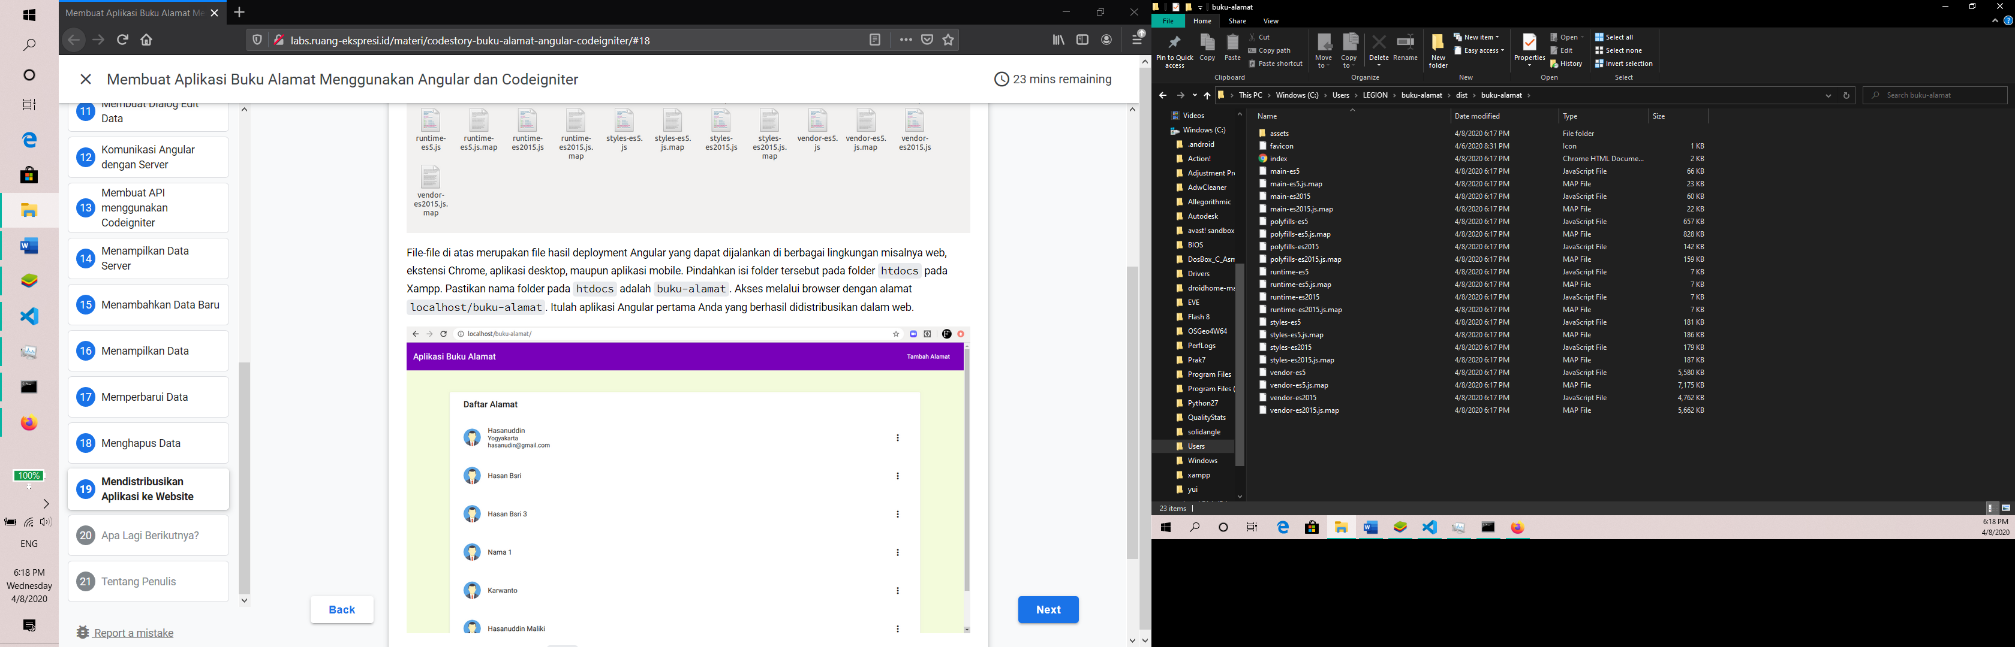Open Visual Studio Code from left taskbar
The height and width of the screenshot is (647, 2015).
click(29, 316)
